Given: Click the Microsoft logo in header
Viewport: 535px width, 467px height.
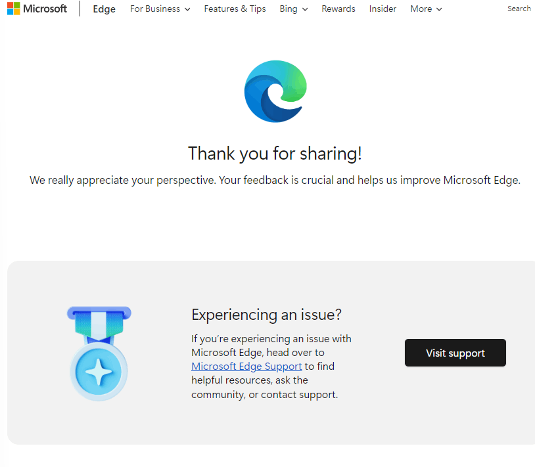Looking at the screenshot, I should pyautogui.click(x=37, y=9).
